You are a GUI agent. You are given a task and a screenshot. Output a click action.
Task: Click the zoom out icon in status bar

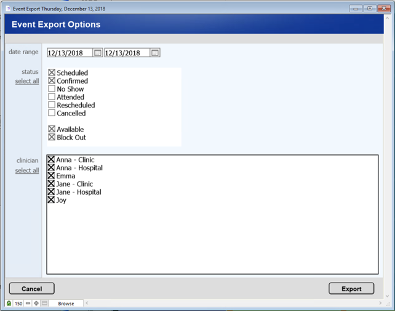click(28, 304)
